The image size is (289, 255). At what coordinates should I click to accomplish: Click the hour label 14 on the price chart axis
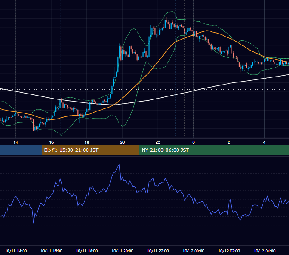click(x=16, y=142)
